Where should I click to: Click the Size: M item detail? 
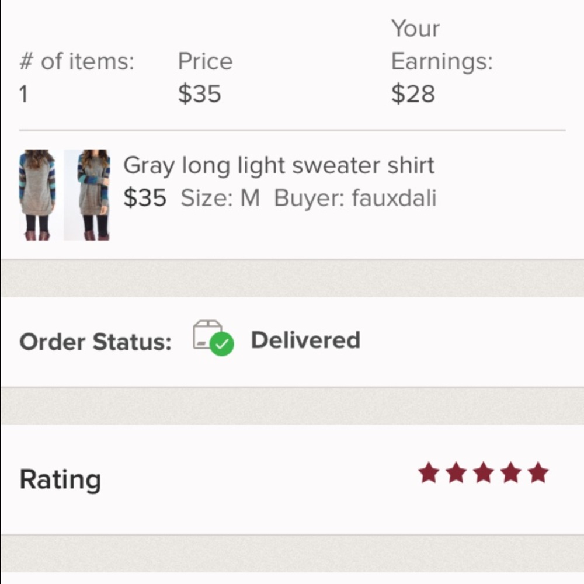pos(220,199)
